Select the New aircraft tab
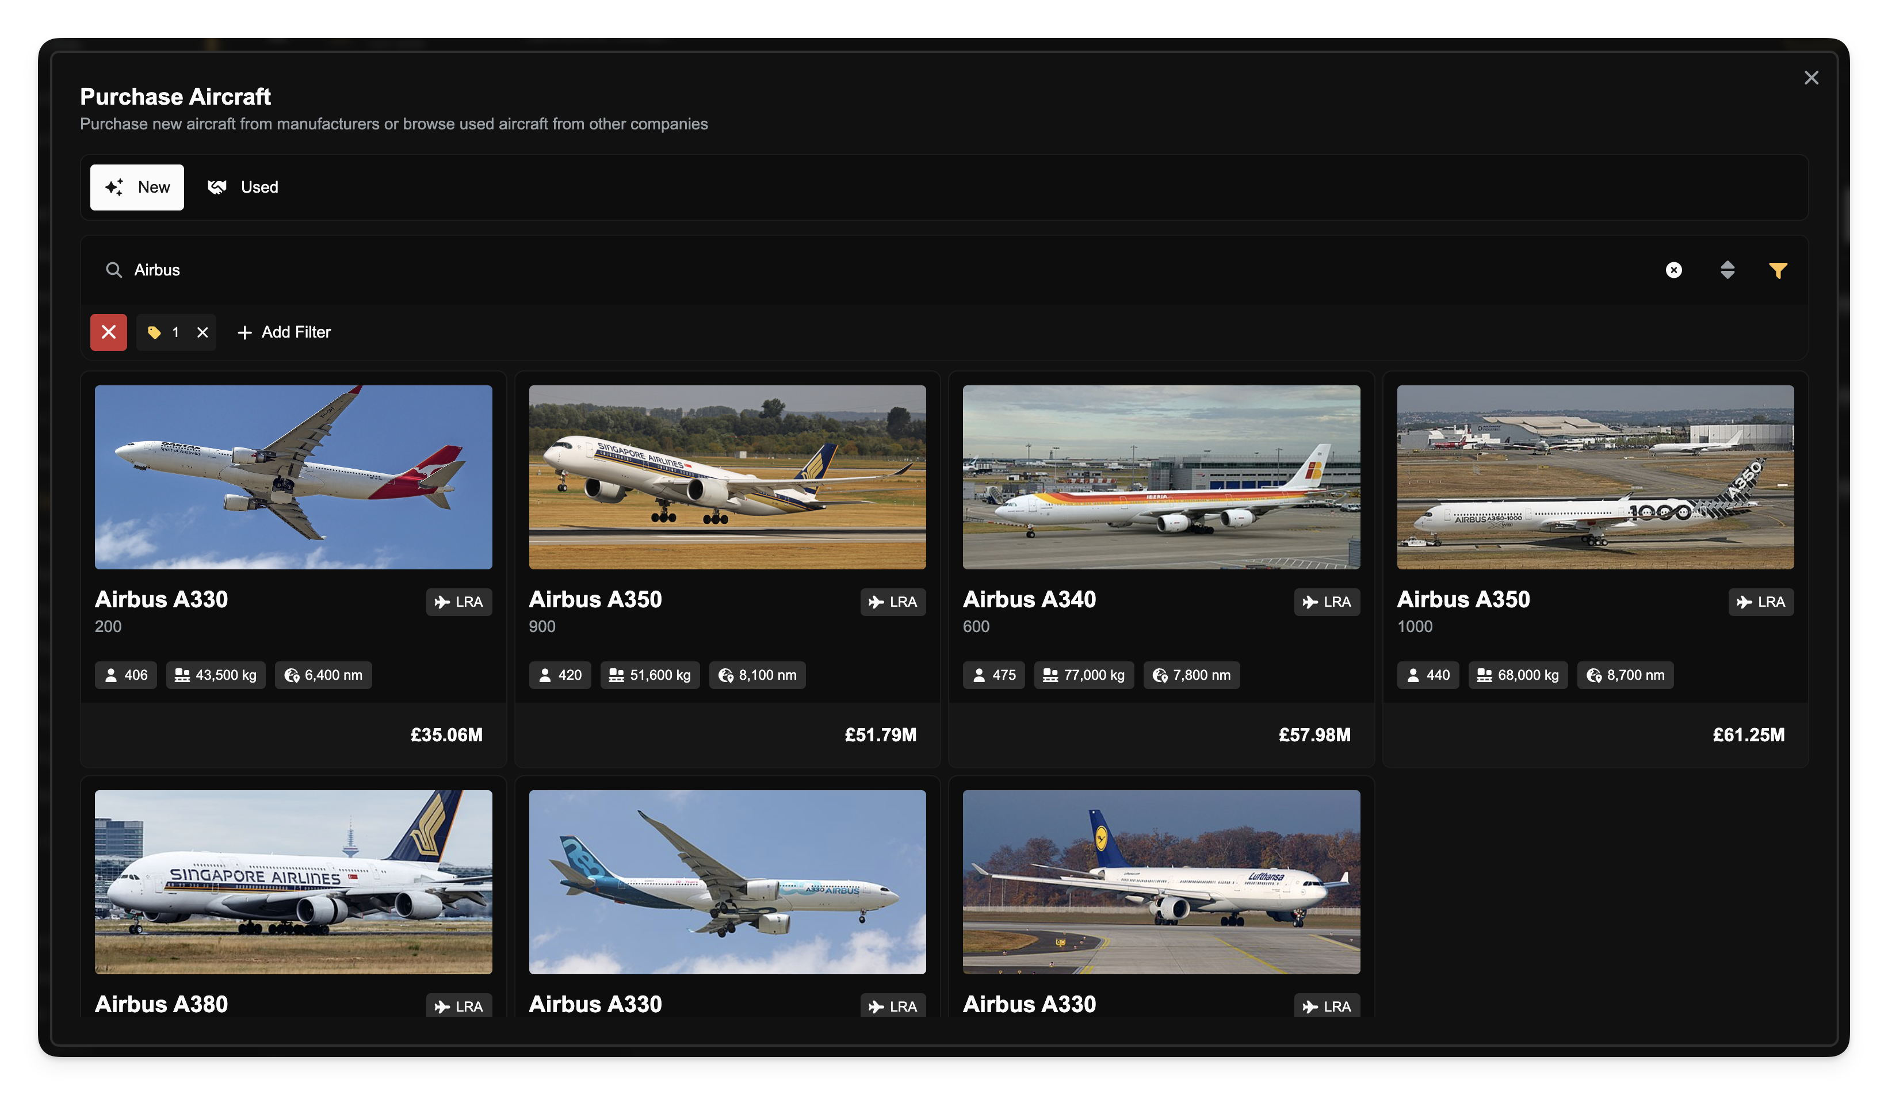This screenshot has width=1888, height=1095. point(137,187)
